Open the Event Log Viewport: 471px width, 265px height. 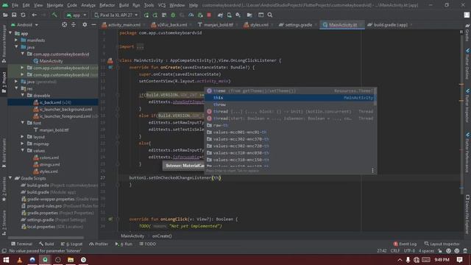pos(405,244)
